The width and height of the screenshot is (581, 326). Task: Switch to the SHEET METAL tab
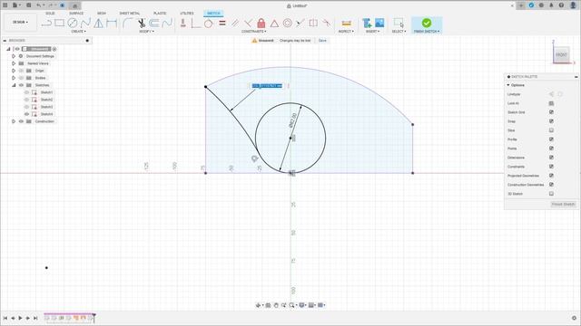tap(130, 14)
